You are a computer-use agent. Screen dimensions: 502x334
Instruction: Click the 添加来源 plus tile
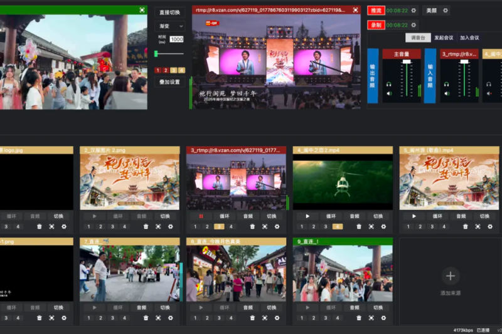pos(451,281)
